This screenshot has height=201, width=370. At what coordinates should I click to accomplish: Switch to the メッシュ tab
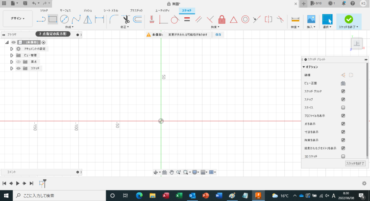click(x=87, y=10)
